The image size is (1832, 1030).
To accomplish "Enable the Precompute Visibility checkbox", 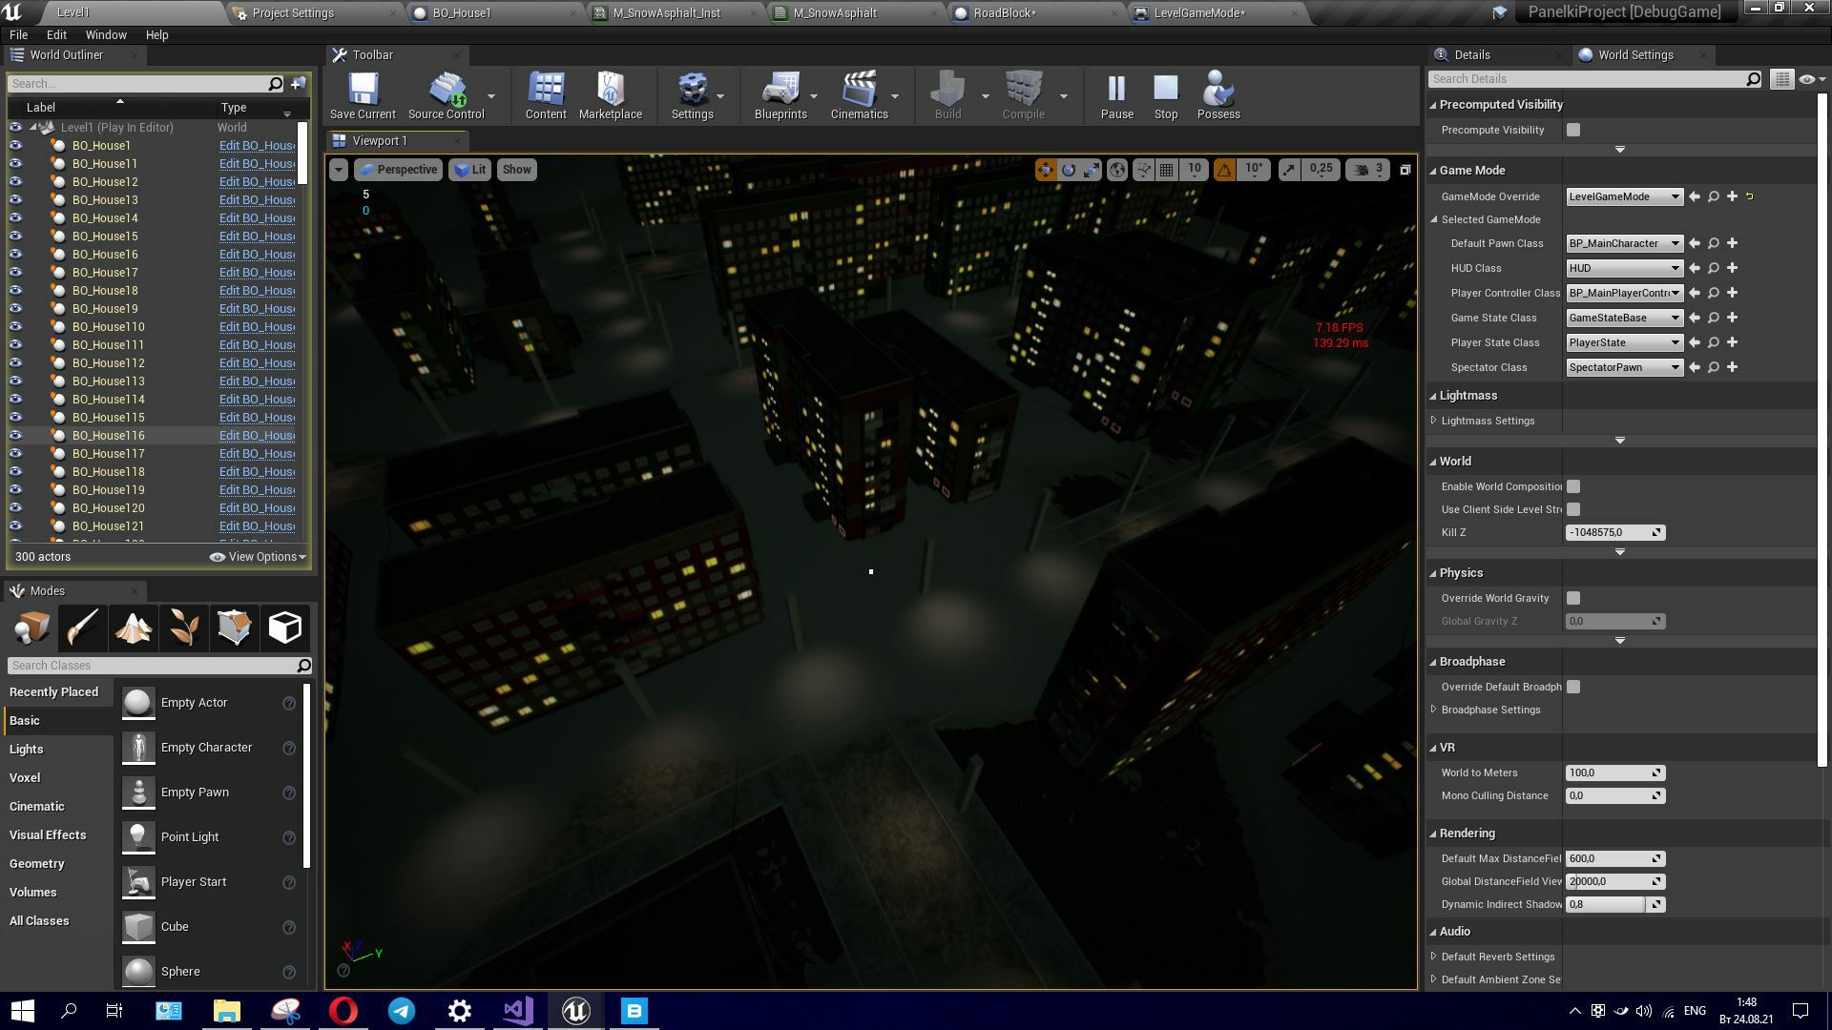I will 1573,130.
